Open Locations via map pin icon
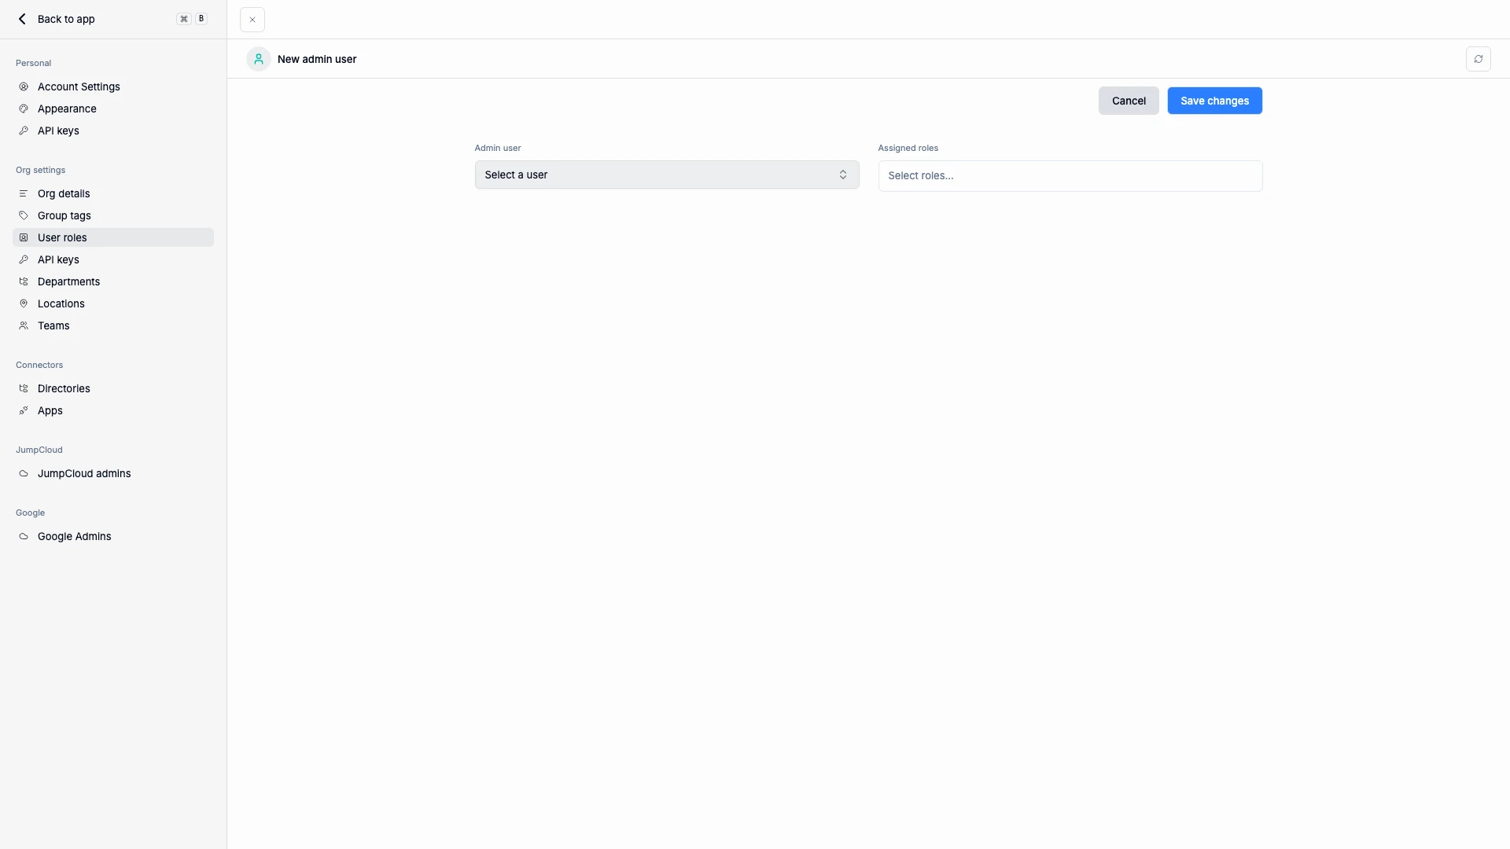The width and height of the screenshot is (1510, 849). pyautogui.click(x=24, y=303)
